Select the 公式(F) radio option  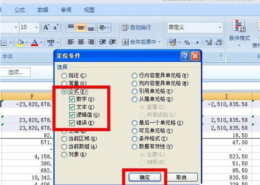tap(74, 91)
